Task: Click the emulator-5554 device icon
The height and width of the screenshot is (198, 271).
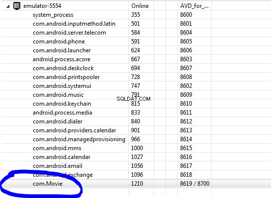Action: coord(17,6)
